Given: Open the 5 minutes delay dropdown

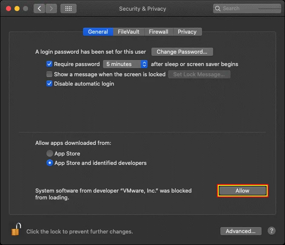Looking at the screenshot, I should coord(125,64).
